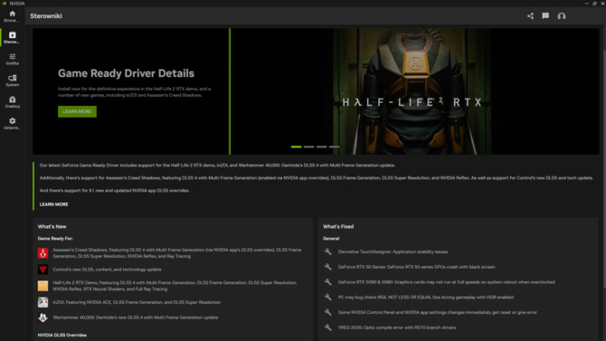This screenshot has height=341, width=606.
Task: Open the Ustawienia settings gear
Action: coord(12,124)
